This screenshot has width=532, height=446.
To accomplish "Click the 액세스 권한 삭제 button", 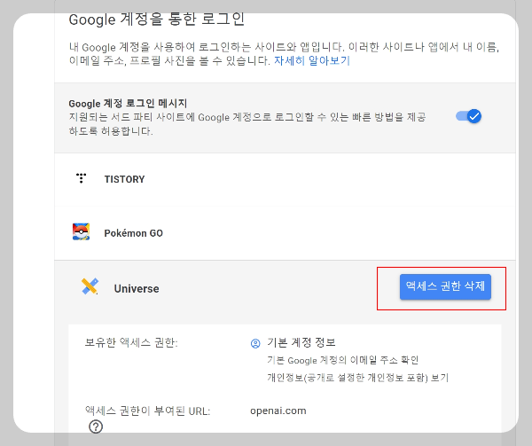I will (x=445, y=286).
